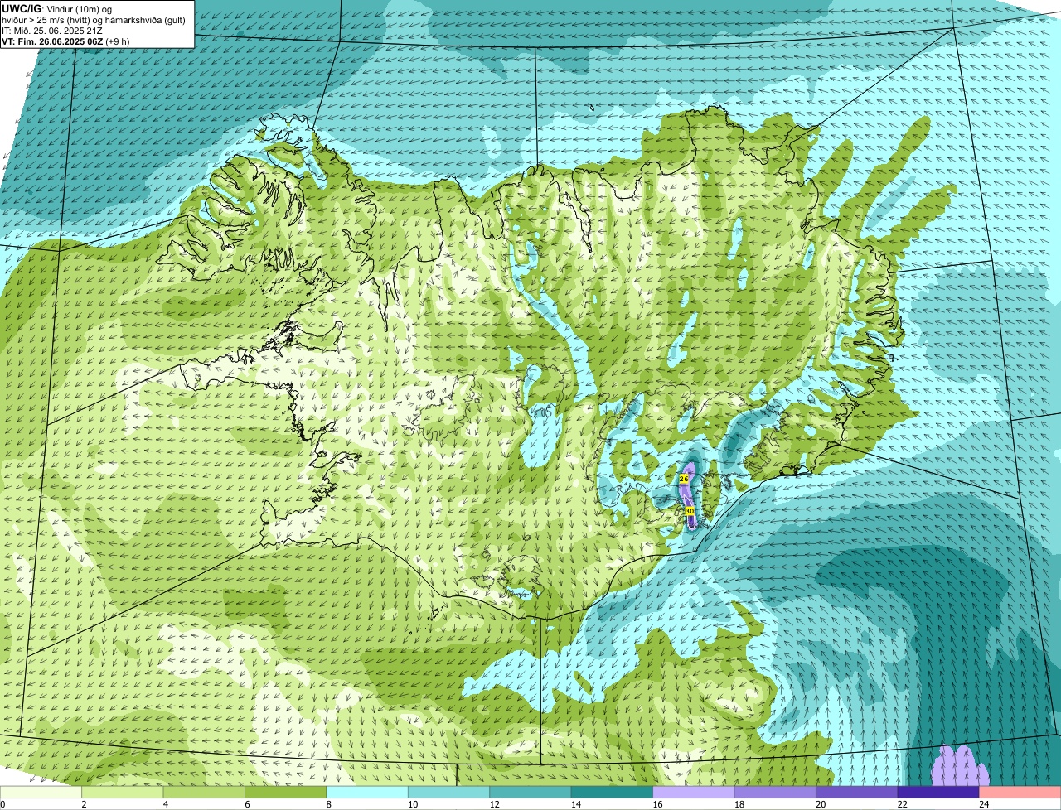
Task: Click the legend tick label "18"
Action: coord(739,804)
